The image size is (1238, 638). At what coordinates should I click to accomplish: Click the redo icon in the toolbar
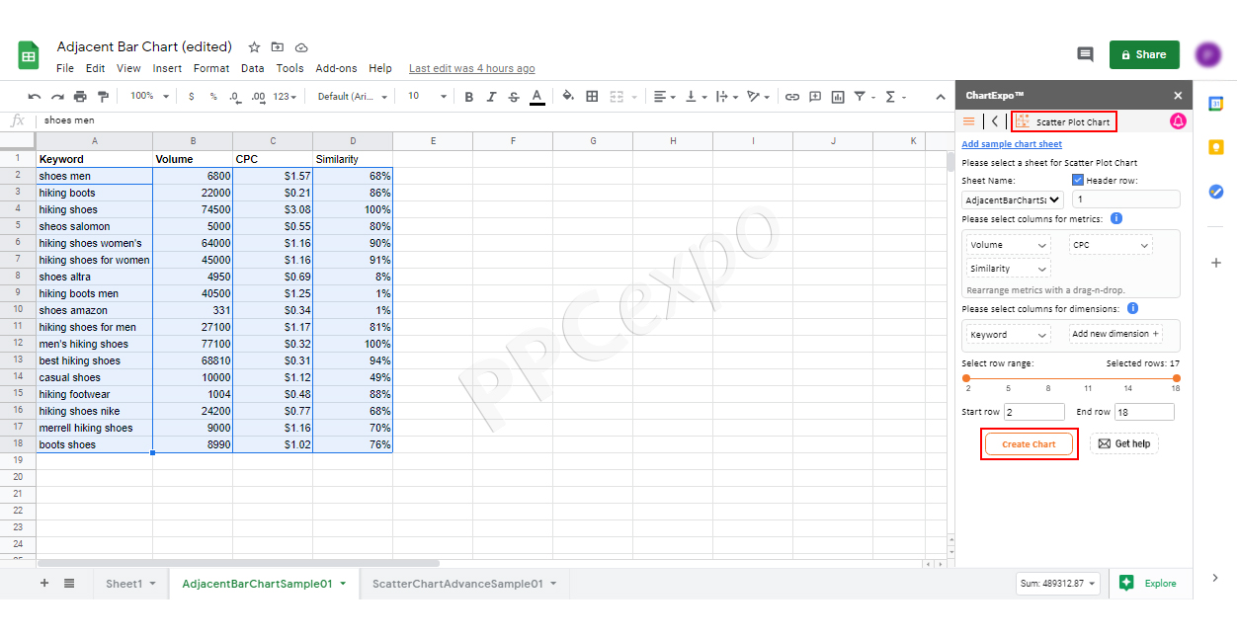(57, 97)
